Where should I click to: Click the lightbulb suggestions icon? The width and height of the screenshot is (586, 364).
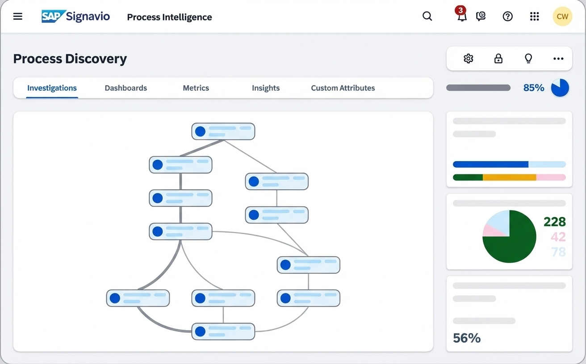528,58
